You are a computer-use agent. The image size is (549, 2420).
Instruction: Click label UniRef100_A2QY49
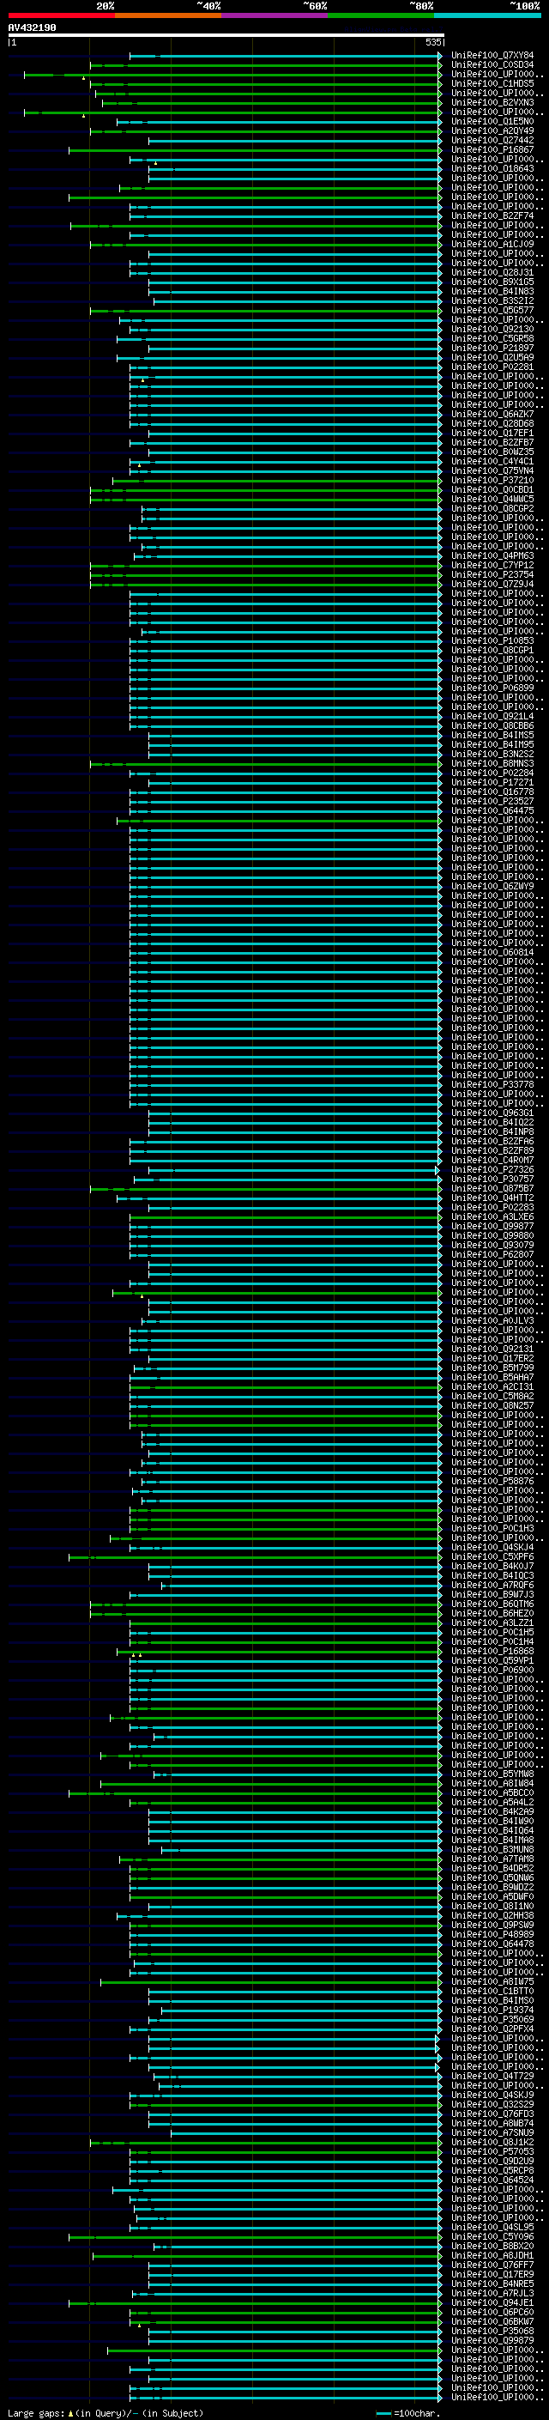click(492, 131)
